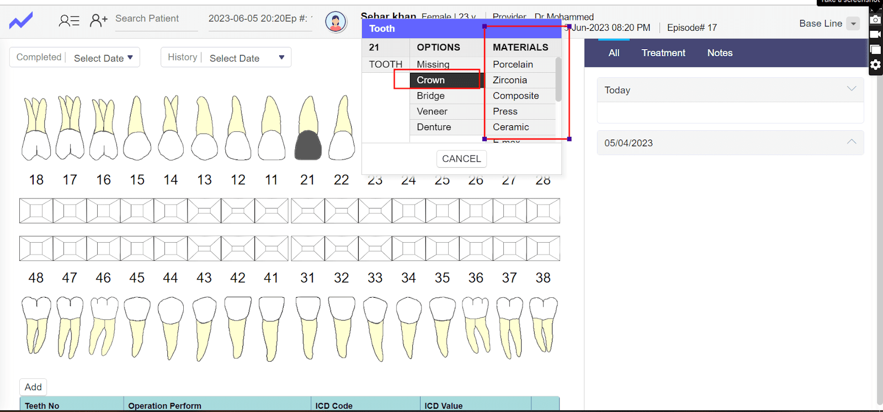This screenshot has height=412, width=883.
Task: Select upper tooth 14 image
Action: click(171, 128)
